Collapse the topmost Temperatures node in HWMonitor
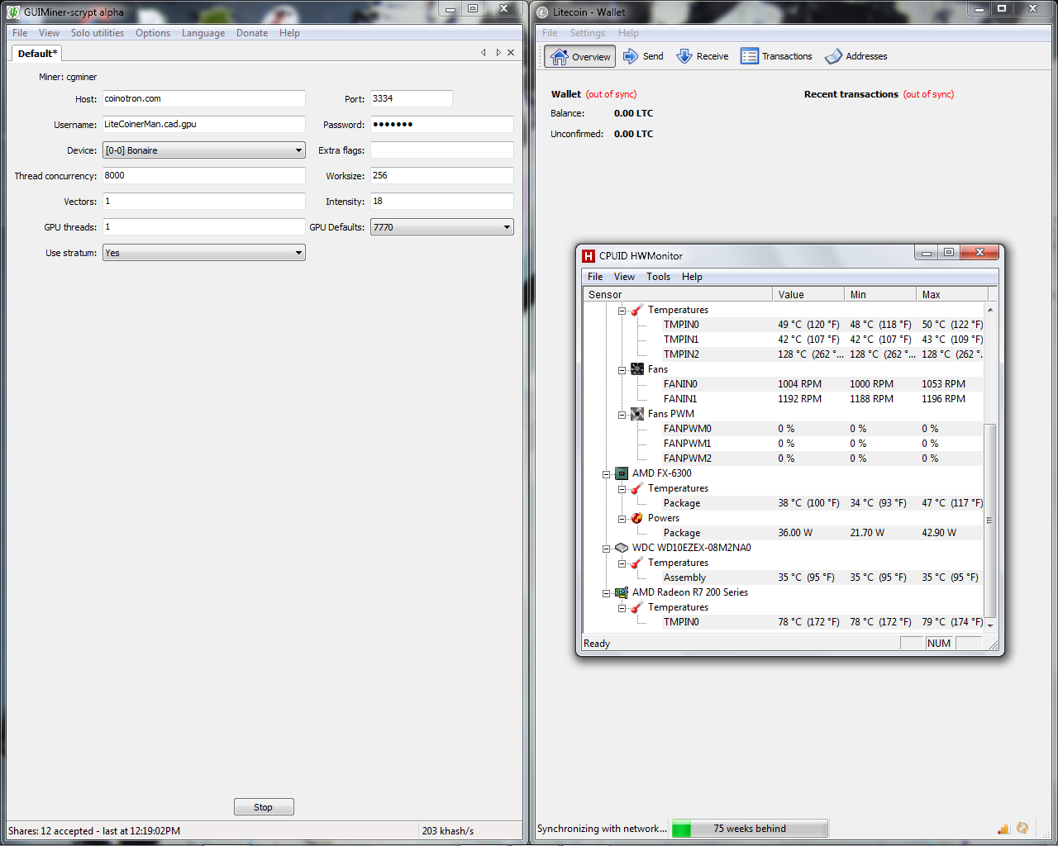The height and width of the screenshot is (846, 1058). click(x=622, y=311)
